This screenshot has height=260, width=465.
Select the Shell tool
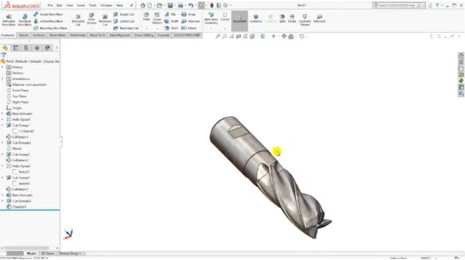171,28
